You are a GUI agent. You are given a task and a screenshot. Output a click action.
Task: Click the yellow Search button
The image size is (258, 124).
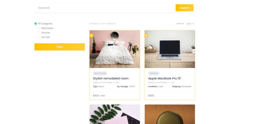(184, 8)
